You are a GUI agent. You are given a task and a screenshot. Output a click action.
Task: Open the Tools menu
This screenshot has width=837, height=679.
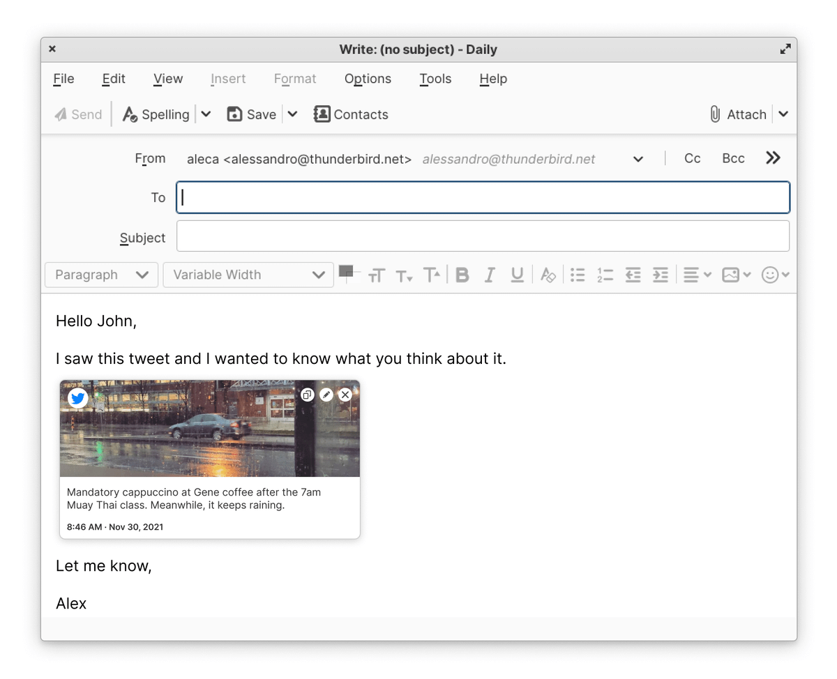(435, 79)
